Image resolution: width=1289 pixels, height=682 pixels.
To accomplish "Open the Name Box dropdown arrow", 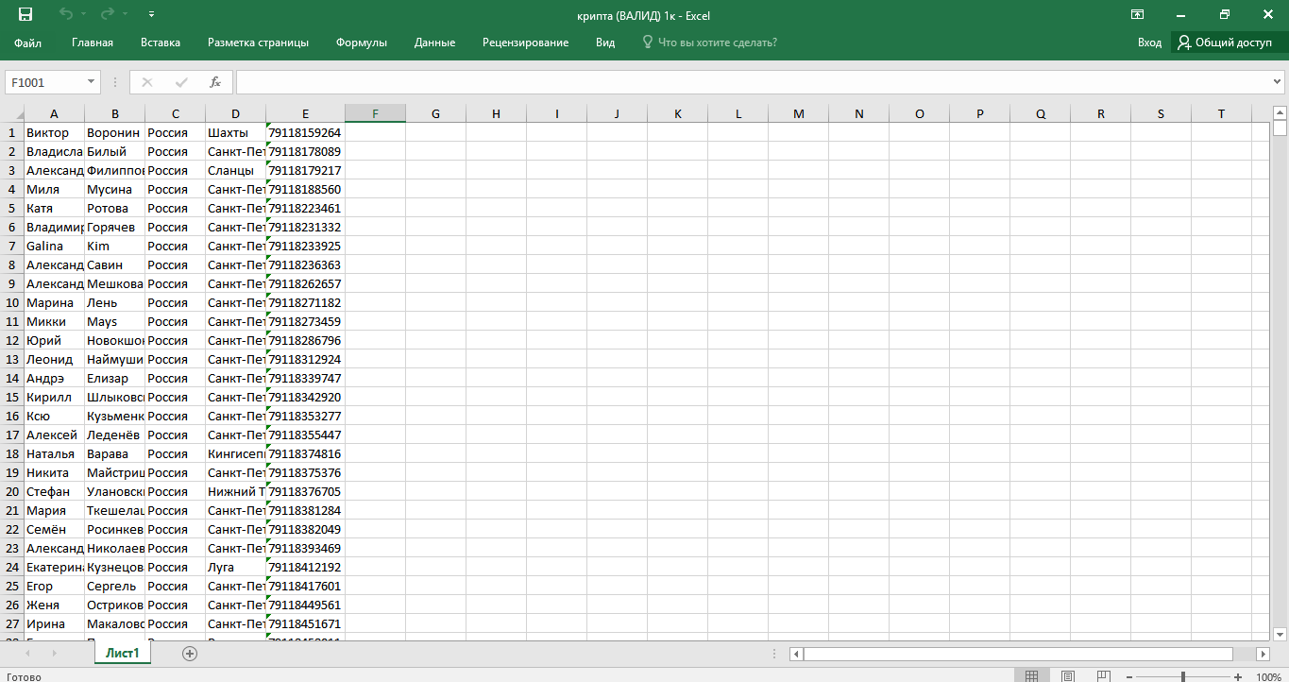I will click(x=92, y=82).
